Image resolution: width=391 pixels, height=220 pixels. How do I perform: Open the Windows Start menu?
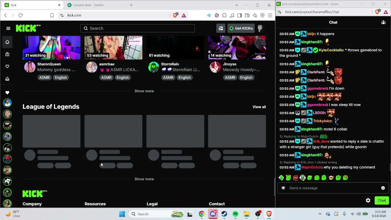click(x=122, y=214)
